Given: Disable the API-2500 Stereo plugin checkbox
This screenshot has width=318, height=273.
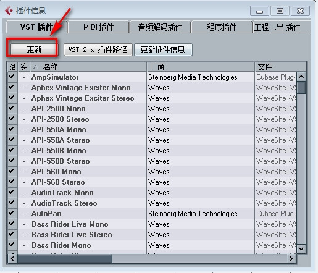Looking at the screenshot, I should pyautogui.click(x=12, y=119).
